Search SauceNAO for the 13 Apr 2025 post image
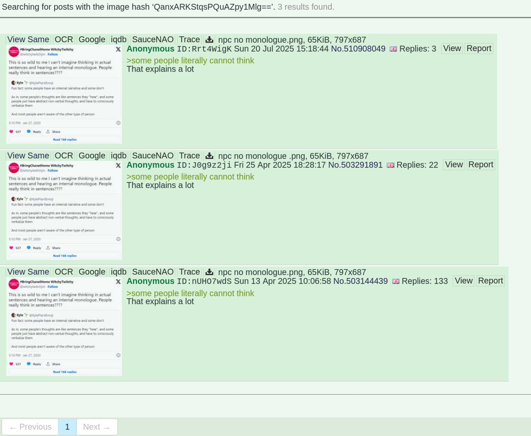The height and width of the screenshot is (436, 531). pyautogui.click(x=153, y=272)
